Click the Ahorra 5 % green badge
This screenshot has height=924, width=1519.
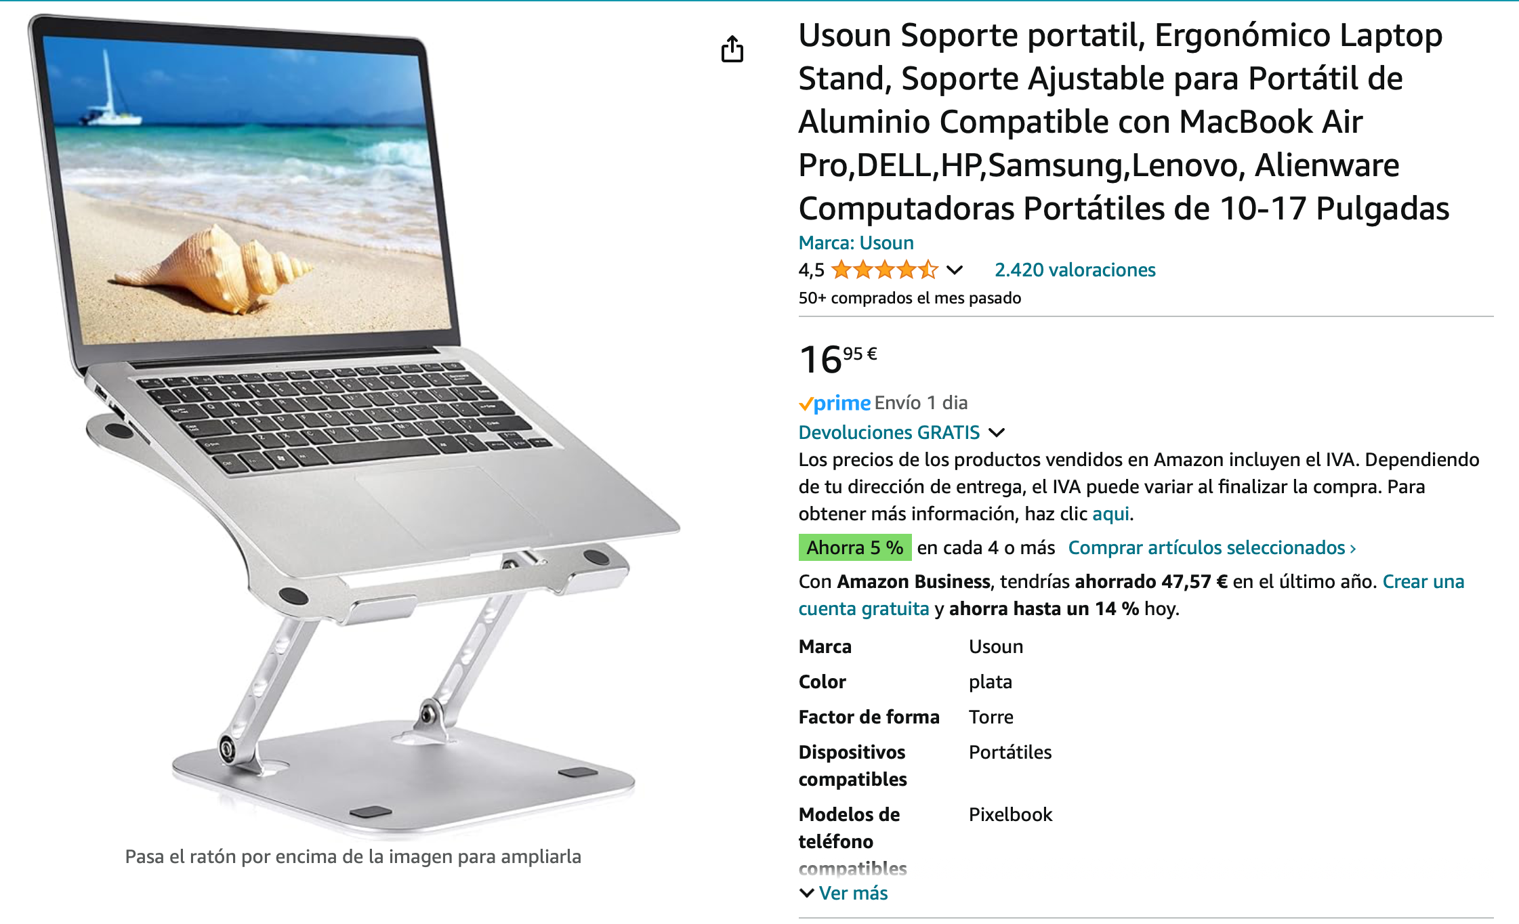[854, 547]
